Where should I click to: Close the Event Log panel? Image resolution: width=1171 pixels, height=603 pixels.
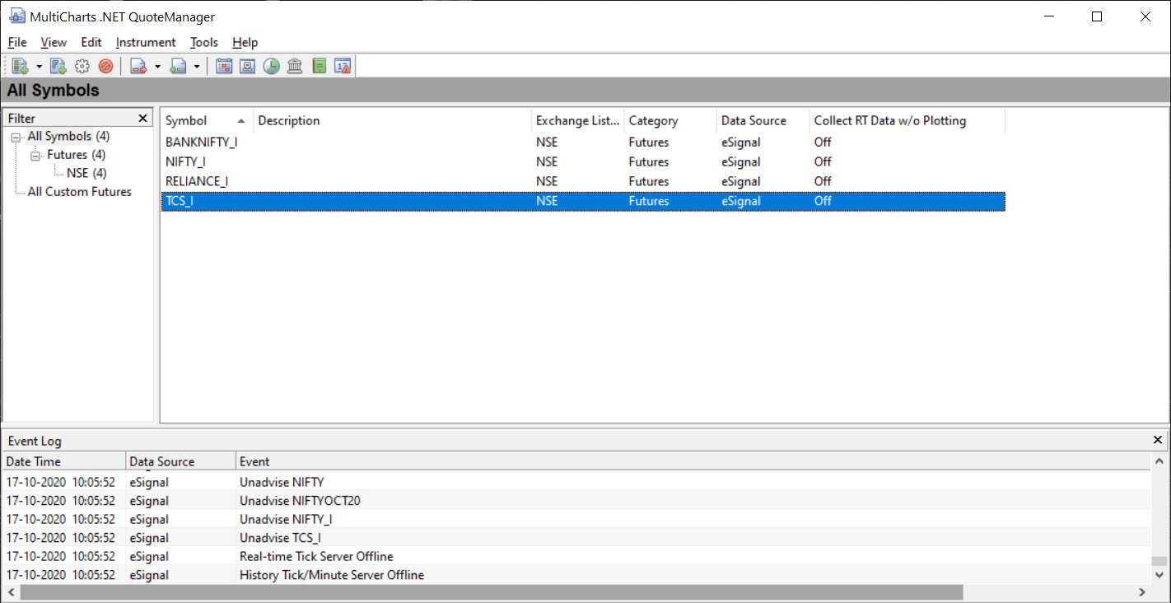(x=1158, y=440)
